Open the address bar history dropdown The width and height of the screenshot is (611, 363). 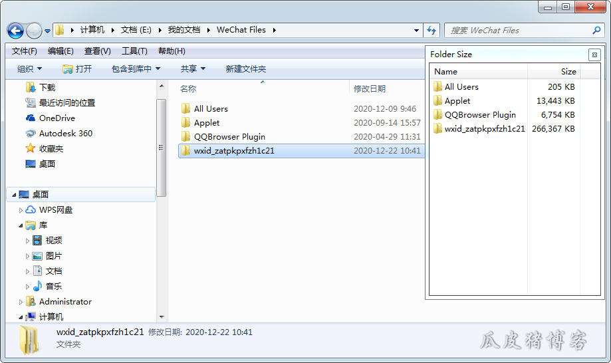416,31
